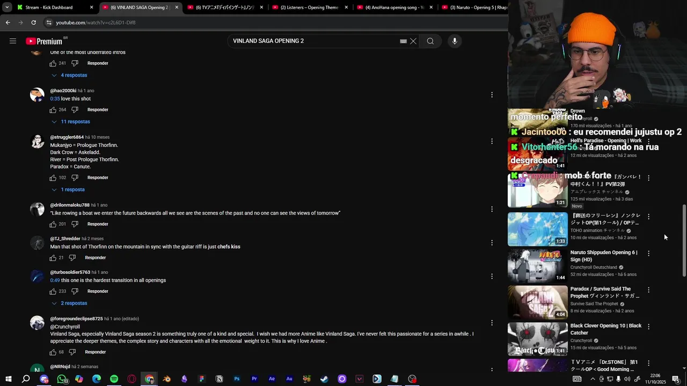This screenshot has height=386, width=687.
Task: Open Spotify from the taskbar
Action: (114, 379)
